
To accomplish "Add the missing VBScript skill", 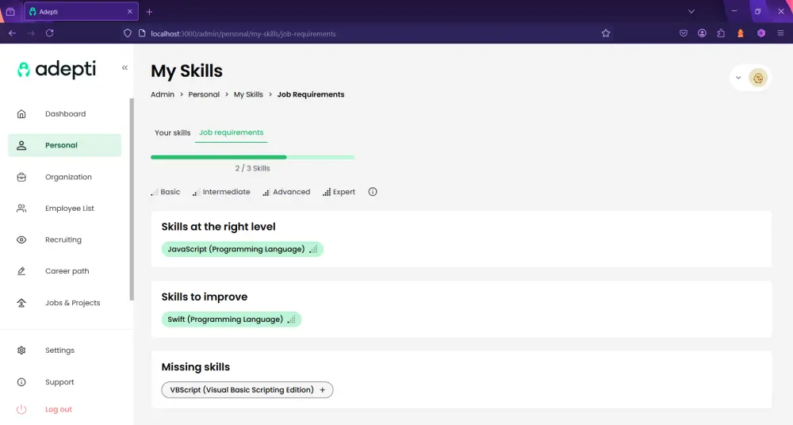I will [247, 389].
